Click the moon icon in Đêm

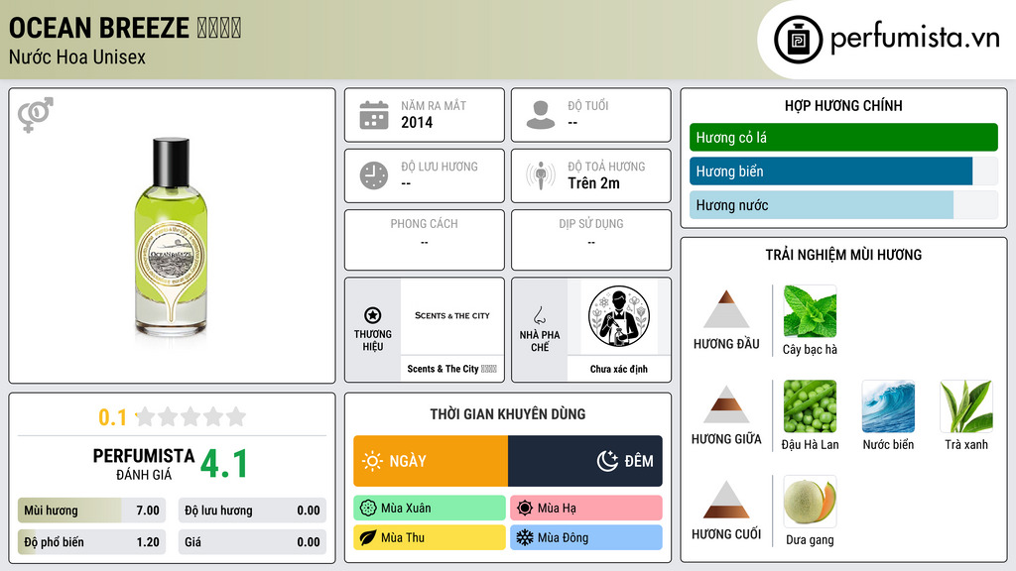tap(607, 461)
